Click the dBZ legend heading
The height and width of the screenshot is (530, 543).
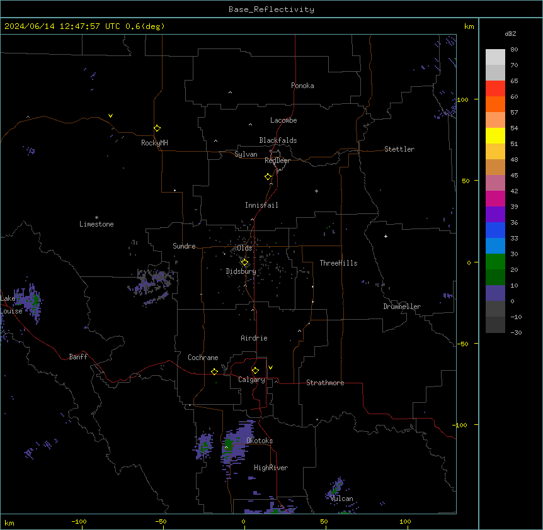(510, 33)
